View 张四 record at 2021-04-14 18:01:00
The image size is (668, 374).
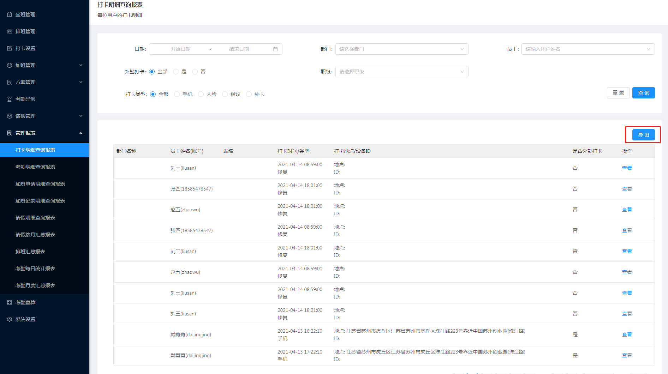(627, 189)
